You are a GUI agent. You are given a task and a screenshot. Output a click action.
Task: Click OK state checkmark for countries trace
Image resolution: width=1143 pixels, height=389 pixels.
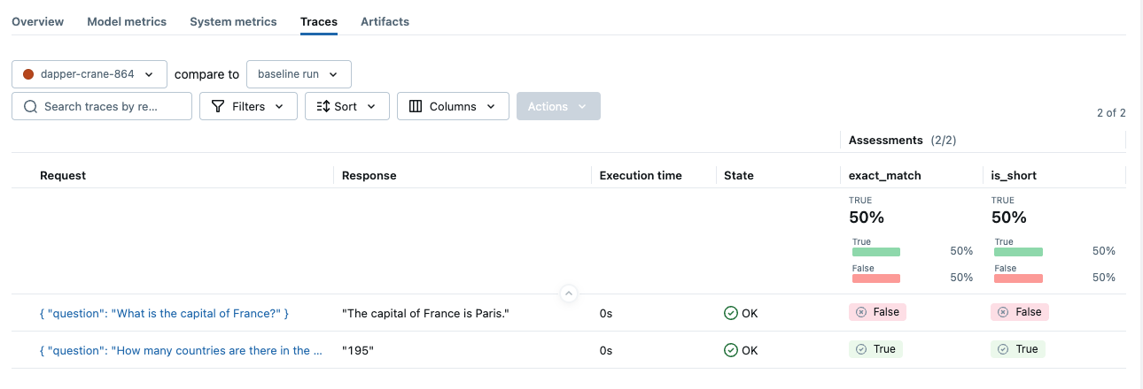[731, 350]
